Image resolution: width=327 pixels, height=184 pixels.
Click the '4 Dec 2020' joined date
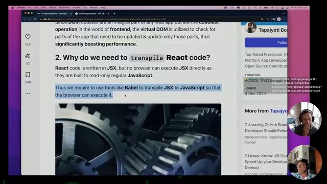pos(255,94)
